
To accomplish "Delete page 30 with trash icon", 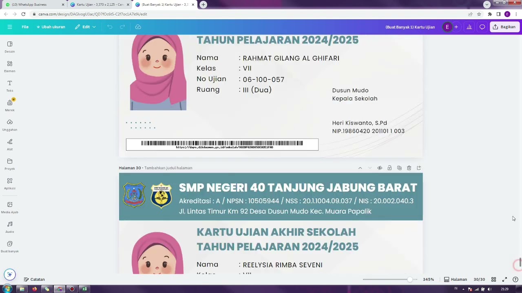I will point(409,168).
